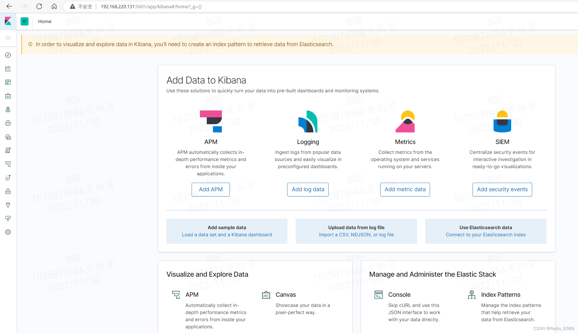This screenshot has width=578, height=333.
Task: Click the Metrics product logo
Action: (405, 121)
